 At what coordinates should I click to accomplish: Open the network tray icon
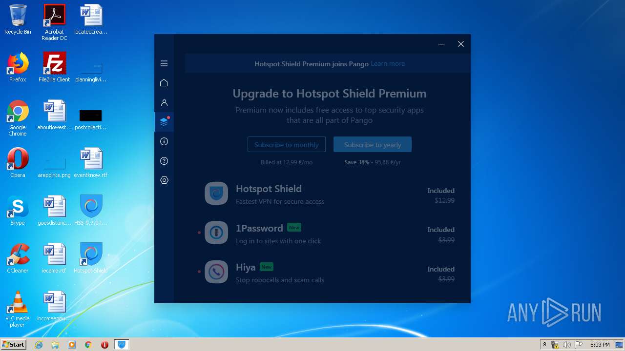coord(555,345)
